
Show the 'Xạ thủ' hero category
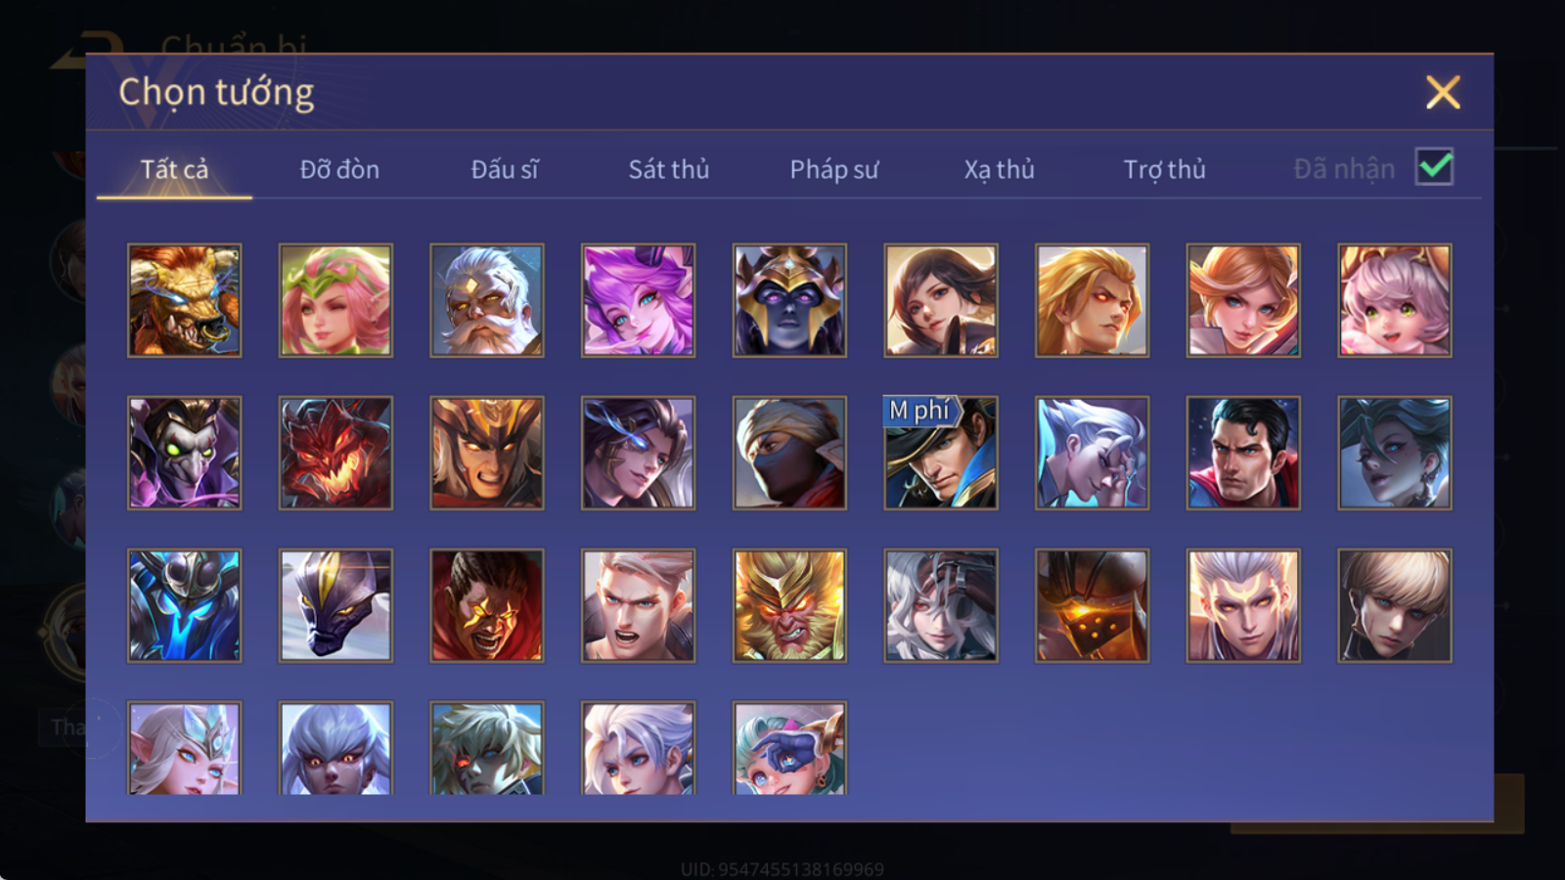click(999, 169)
